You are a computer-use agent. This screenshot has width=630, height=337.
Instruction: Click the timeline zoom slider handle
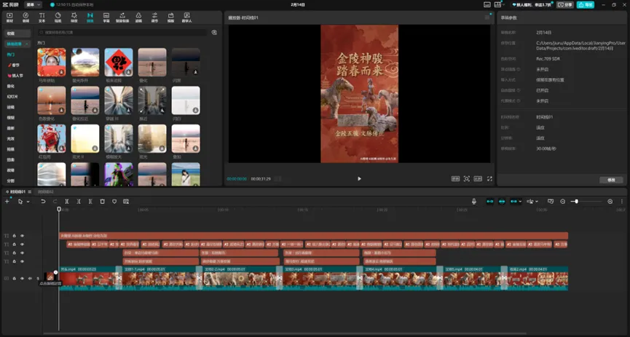click(x=576, y=201)
